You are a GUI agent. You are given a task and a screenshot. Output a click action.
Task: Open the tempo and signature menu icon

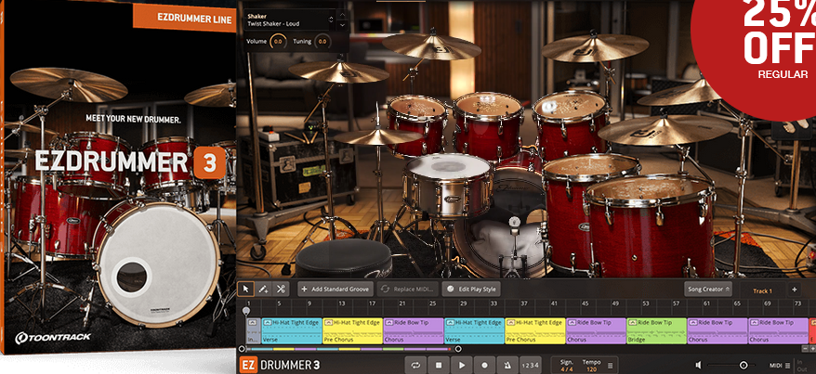(x=610, y=366)
